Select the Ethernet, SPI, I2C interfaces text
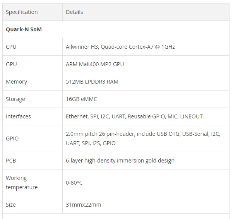 click(134, 116)
